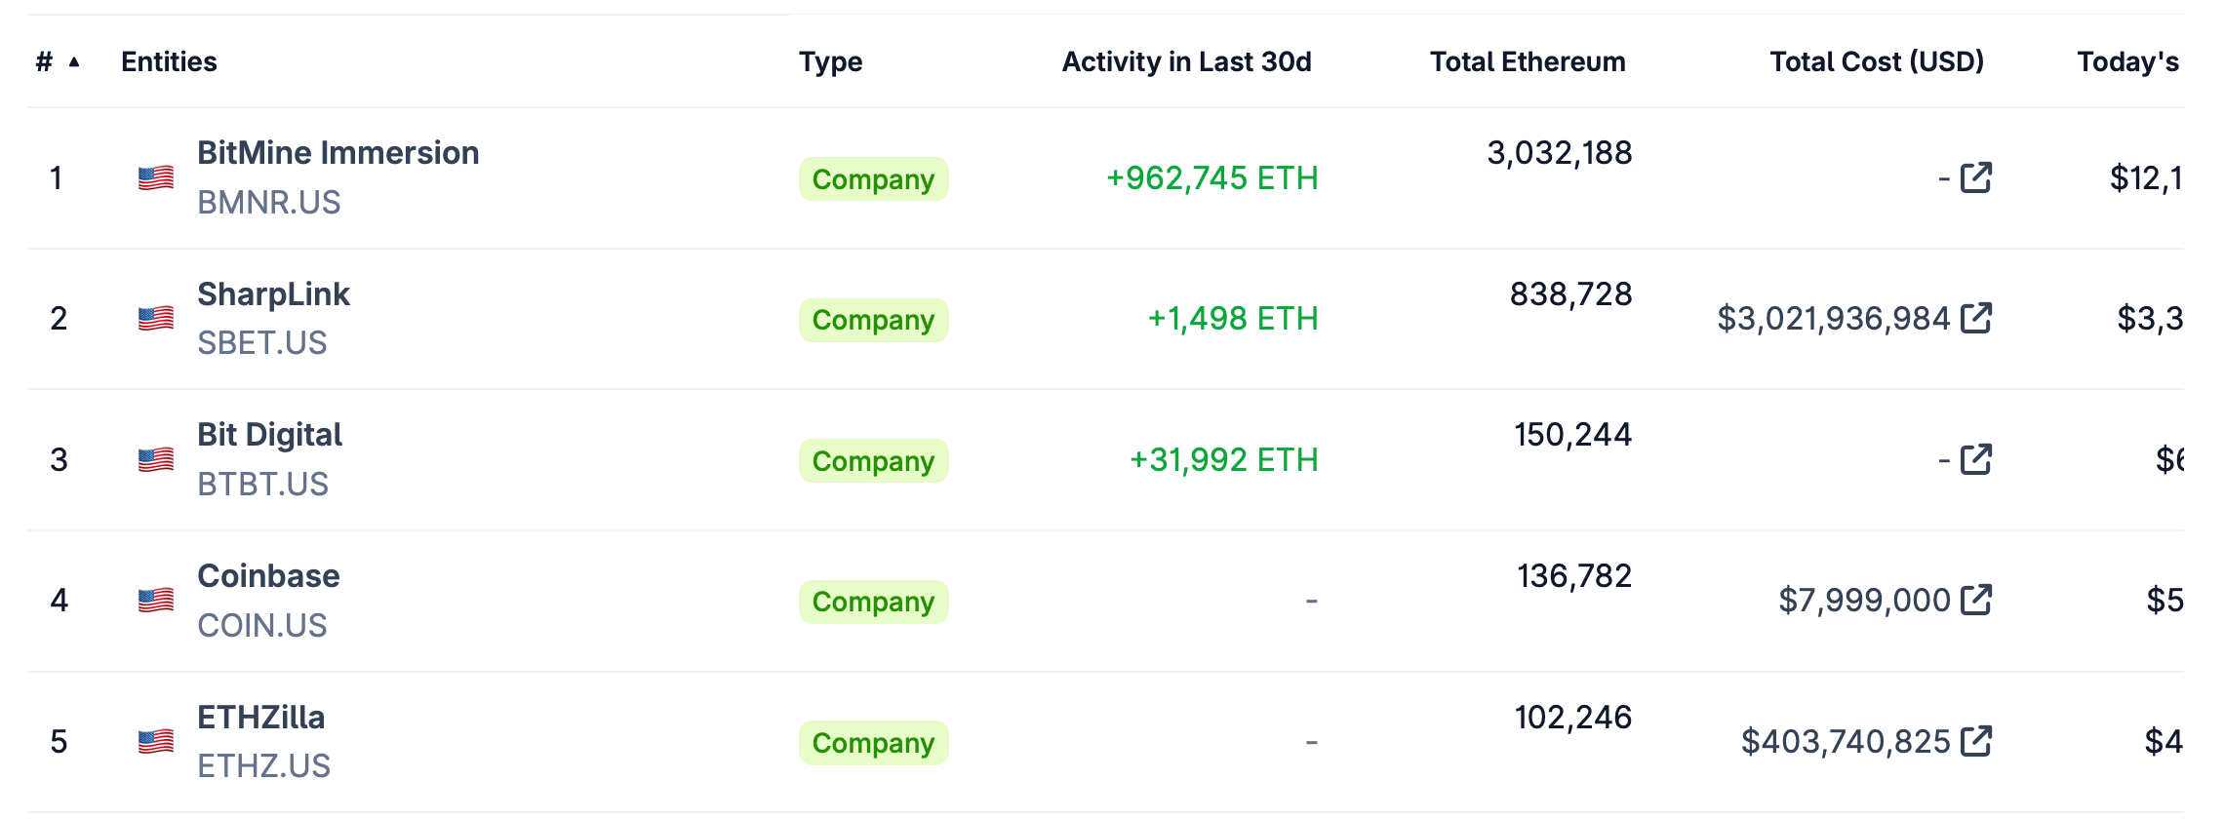Sort table by Total Ethereum column
Viewport: 2224px width, 819px height.
coord(1527,61)
